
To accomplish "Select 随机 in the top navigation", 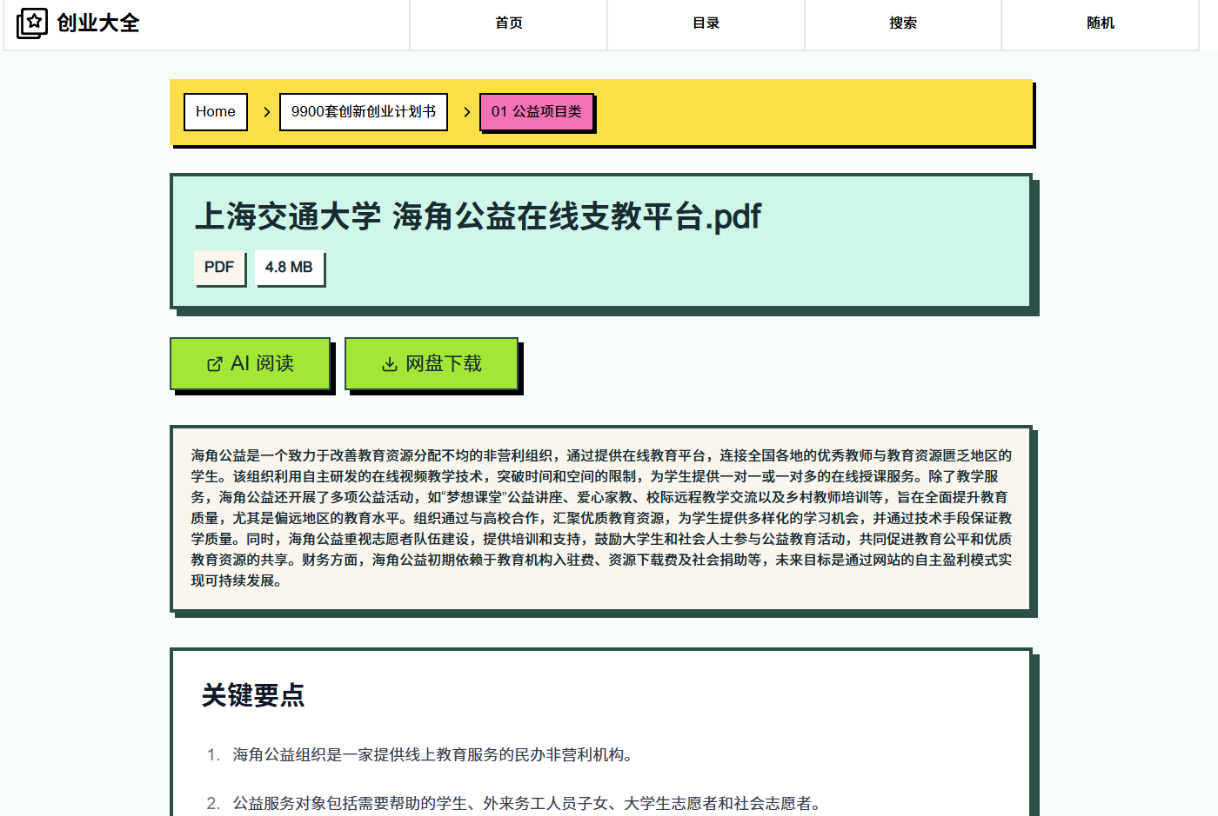I will tap(1101, 23).
